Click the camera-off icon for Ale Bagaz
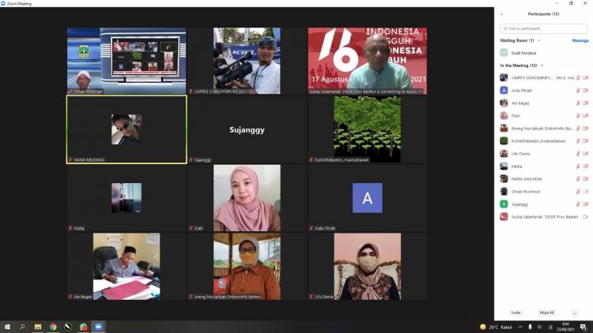 (585, 103)
